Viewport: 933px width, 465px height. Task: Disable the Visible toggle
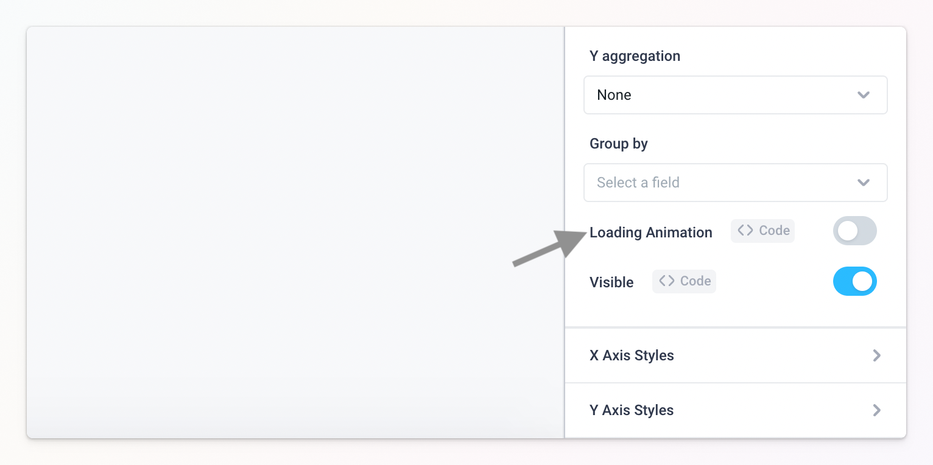coord(855,281)
